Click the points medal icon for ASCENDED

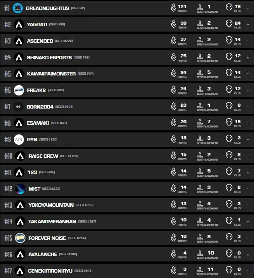coord(174,40)
